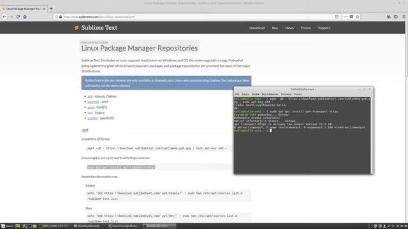
Task: Go back with the Firefox back arrow
Action: pyautogui.click(x=4, y=17)
